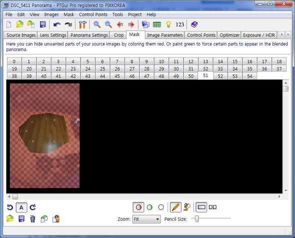The image size is (295, 238).
Task: Delete mask with trash can icon
Action: (32, 219)
